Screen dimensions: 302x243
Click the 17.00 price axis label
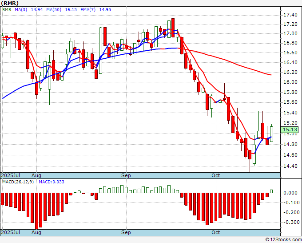point(290,33)
